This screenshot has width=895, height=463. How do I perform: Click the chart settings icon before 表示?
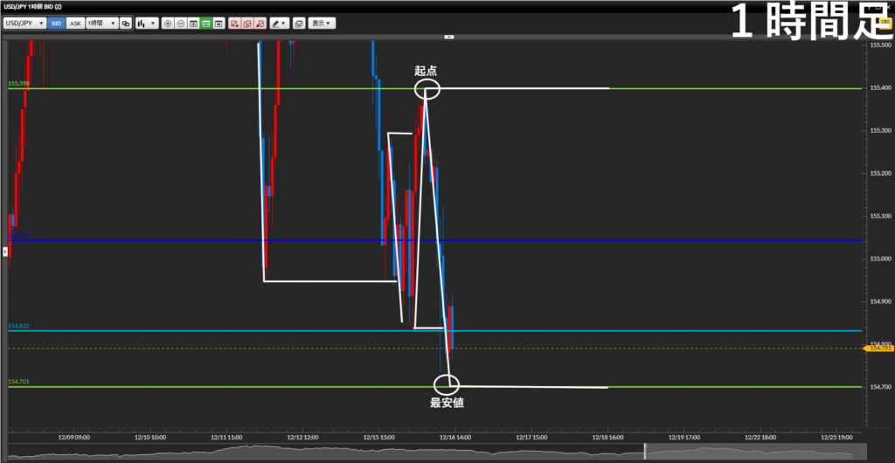pyautogui.click(x=299, y=24)
